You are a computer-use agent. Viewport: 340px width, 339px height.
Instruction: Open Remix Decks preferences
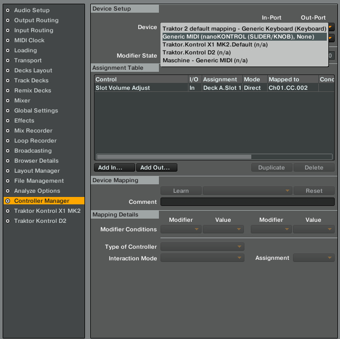(33, 90)
